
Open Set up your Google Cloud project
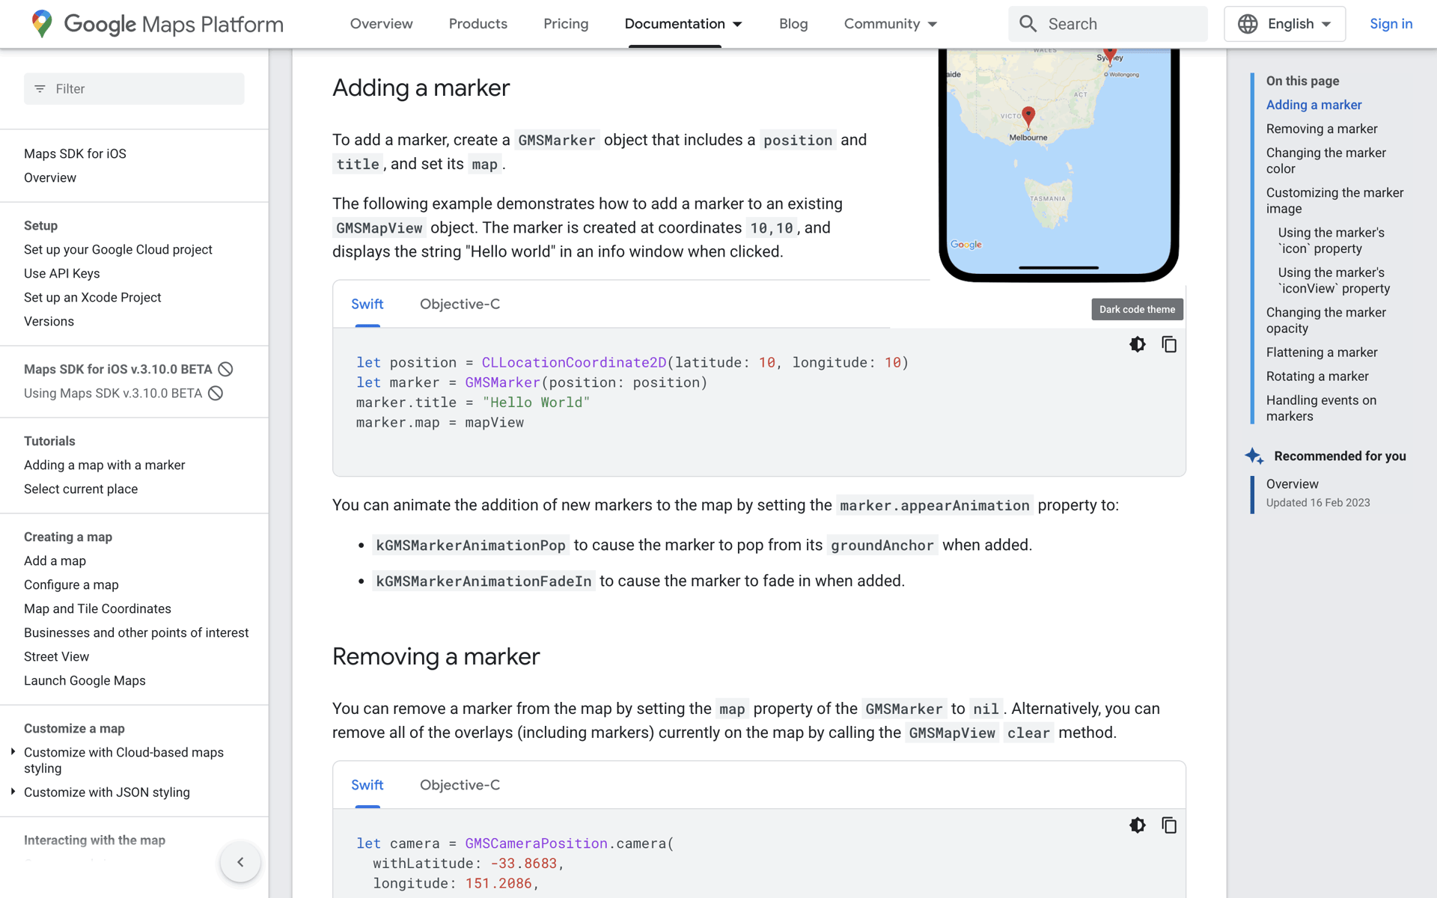click(x=118, y=249)
